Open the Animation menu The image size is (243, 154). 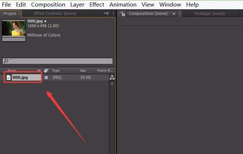coord(123,5)
